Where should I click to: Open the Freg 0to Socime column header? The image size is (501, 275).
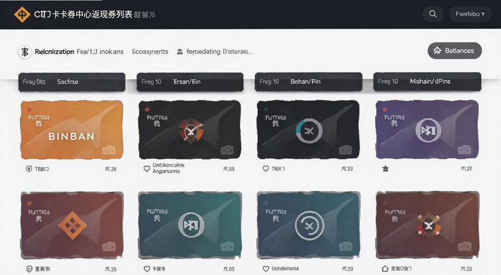71,82
